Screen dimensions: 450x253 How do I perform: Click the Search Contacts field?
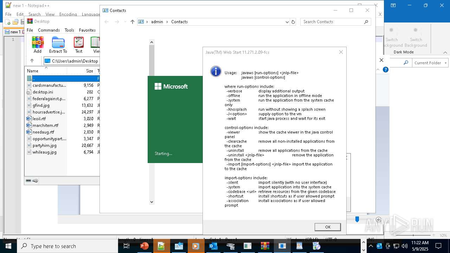[336, 22]
